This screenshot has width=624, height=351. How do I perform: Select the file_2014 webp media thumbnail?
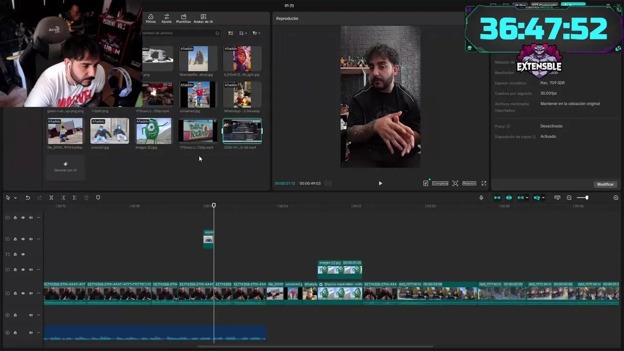(x=65, y=131)
